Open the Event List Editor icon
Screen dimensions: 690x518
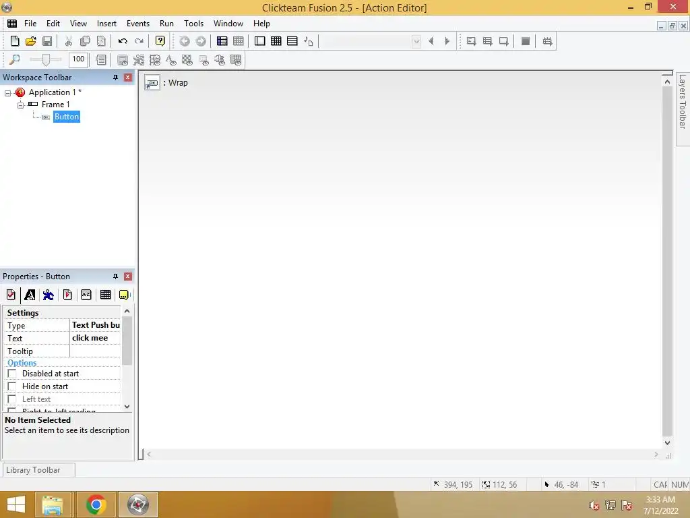click(292, 41)
